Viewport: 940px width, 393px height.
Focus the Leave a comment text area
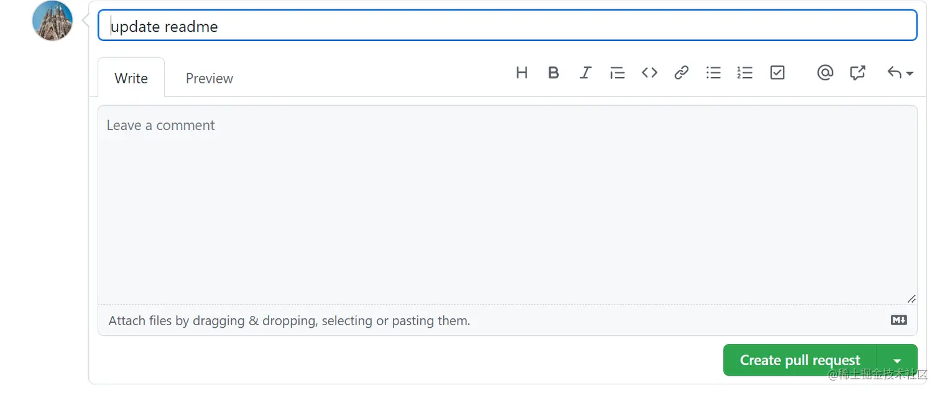507,205
